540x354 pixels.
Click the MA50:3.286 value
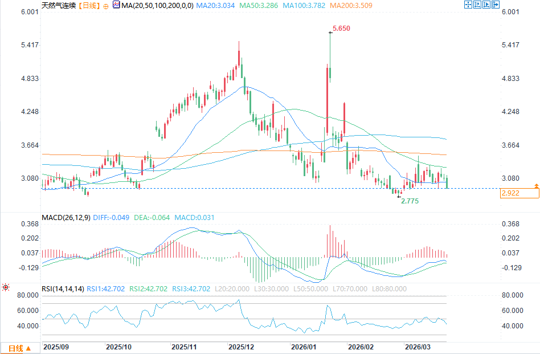(x=259, y=6)
